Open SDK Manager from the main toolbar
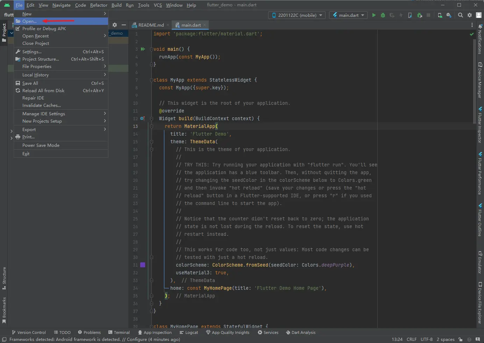This screenshot has width=484, height=343. (x=449, y=15)
